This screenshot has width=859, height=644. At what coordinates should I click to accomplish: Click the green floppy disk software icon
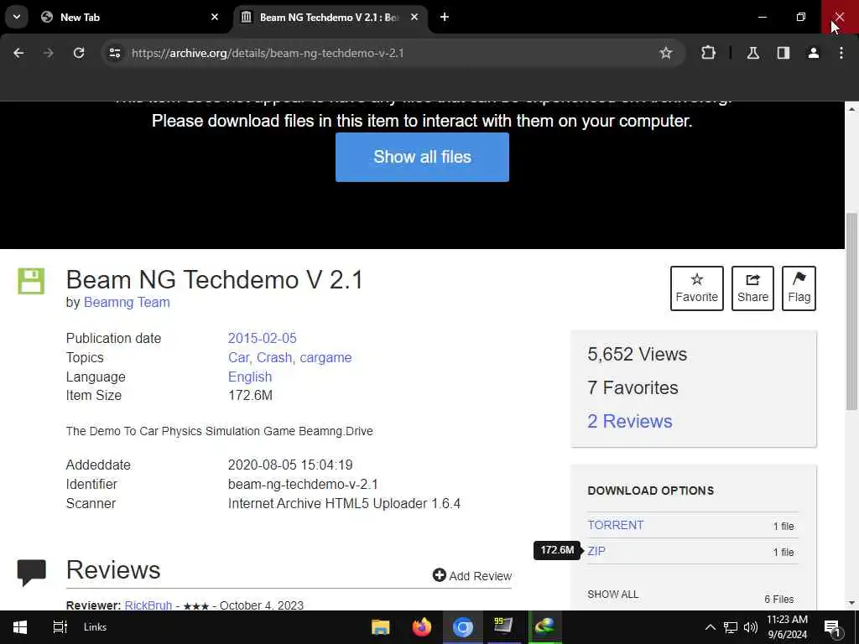31,282
